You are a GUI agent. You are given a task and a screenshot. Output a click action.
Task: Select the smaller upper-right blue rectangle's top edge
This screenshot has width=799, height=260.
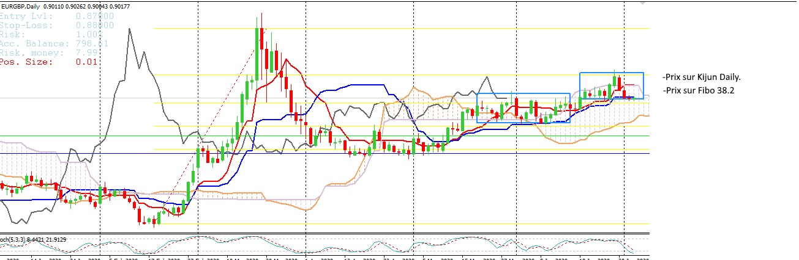pyautogui.click(x=612, y=73)
